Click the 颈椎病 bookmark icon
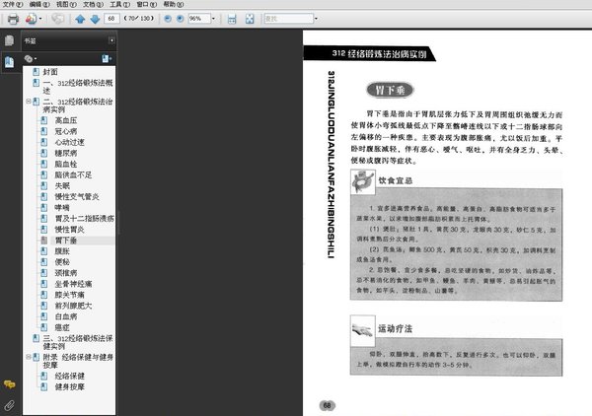Image resolution: width=592 pixels, height=416 pixels. [x=44, y=273]
